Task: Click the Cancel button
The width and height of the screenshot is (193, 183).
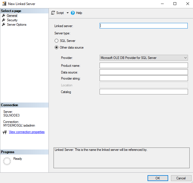Action: 181,178
